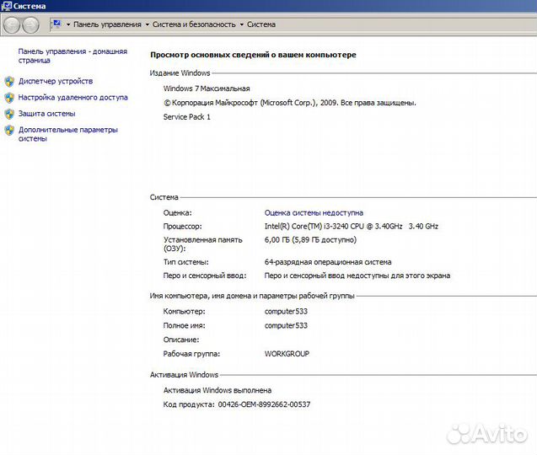Screen dimensions: 537x455
Task: Click the Оценка: label
Action: click(177, 212)
